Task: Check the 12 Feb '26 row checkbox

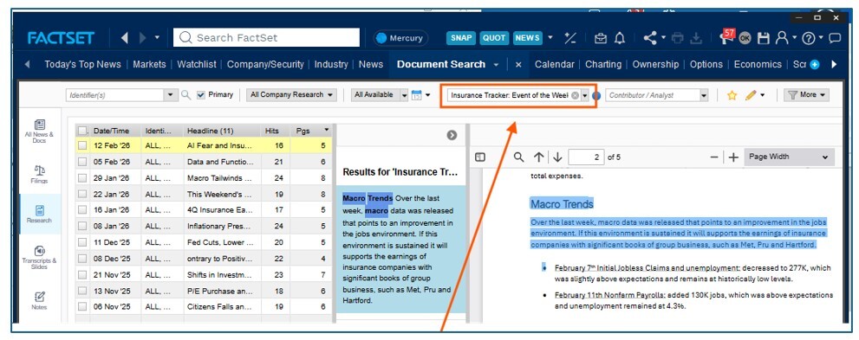Action: pyautogui.click(x=82, y=145)
